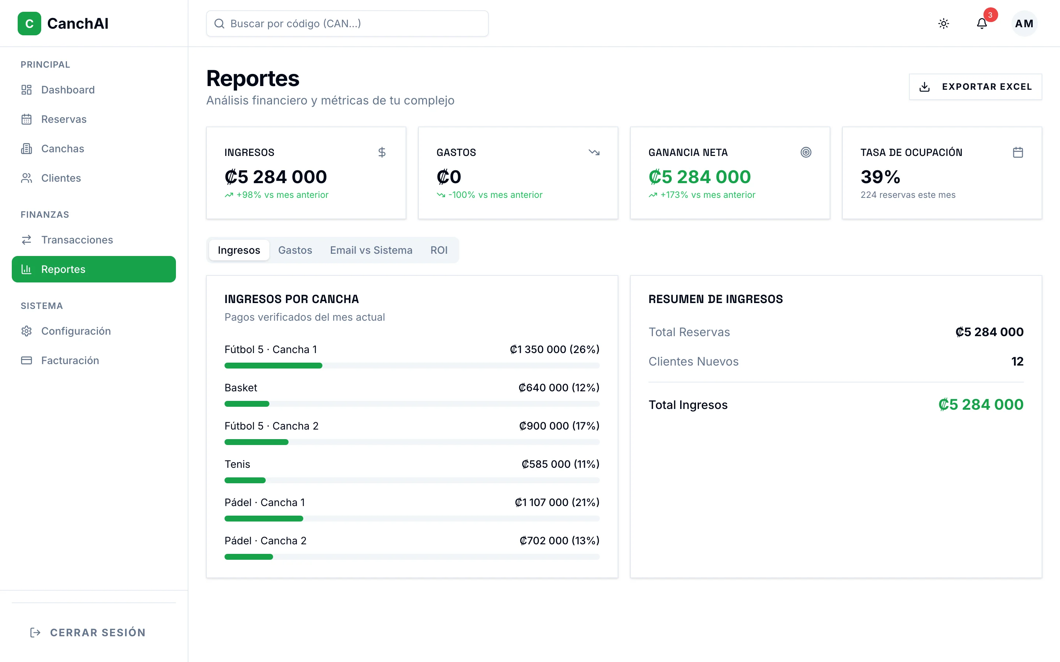1060x662 pixels.
Task: Click the download icon on Exportar Excel
Action: pyautogui.click(x=924, y=87)
